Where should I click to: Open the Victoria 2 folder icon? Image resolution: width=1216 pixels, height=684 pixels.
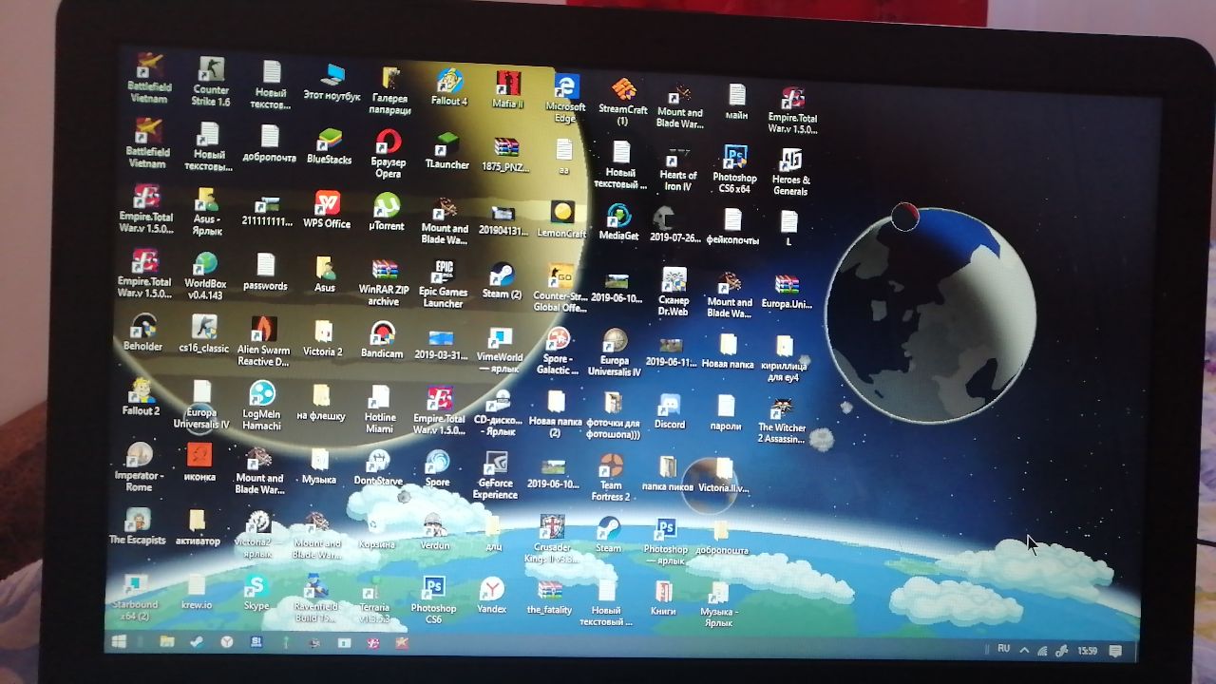323,338
